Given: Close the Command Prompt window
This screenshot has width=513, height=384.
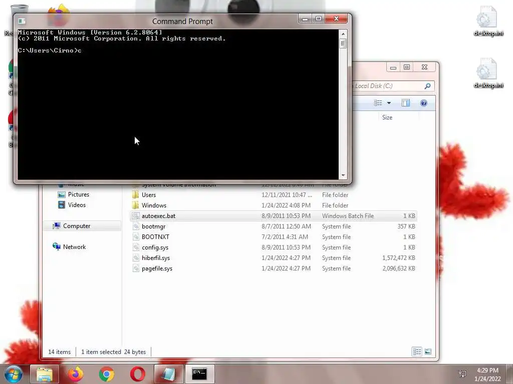Looking at the screenshot, I should [336, 19].
